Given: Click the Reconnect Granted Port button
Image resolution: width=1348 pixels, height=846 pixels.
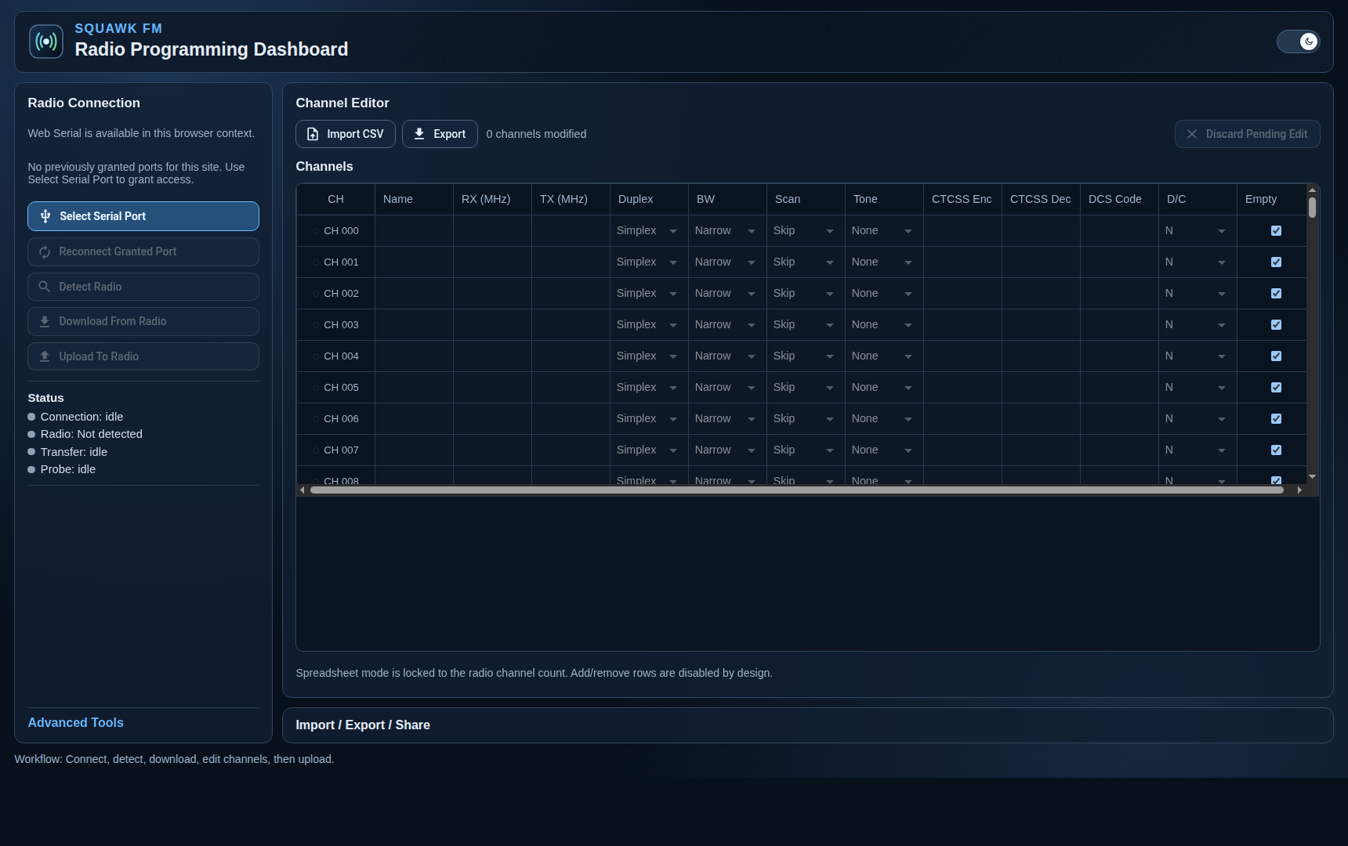Looking at the screenshot, I should click(143, 251).
